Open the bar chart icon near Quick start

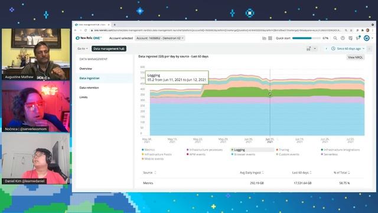[264, 38]
